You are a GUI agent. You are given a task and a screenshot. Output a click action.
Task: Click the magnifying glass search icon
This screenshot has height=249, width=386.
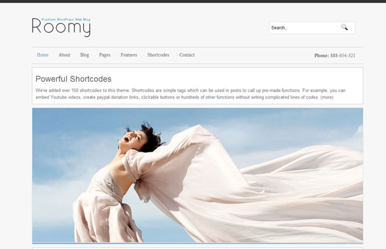[x=344, y=27]
